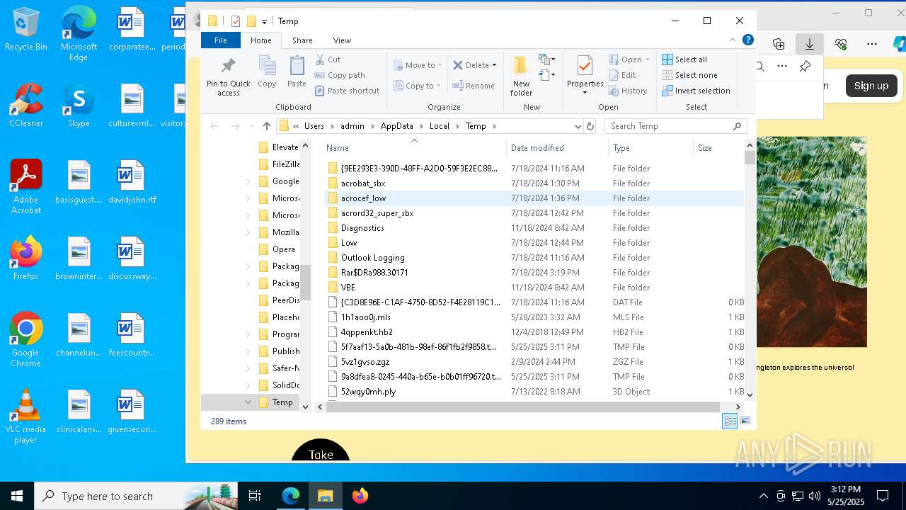906x510 pixels.
Task: Open Move to dropdown
Action: pos(418,65)
